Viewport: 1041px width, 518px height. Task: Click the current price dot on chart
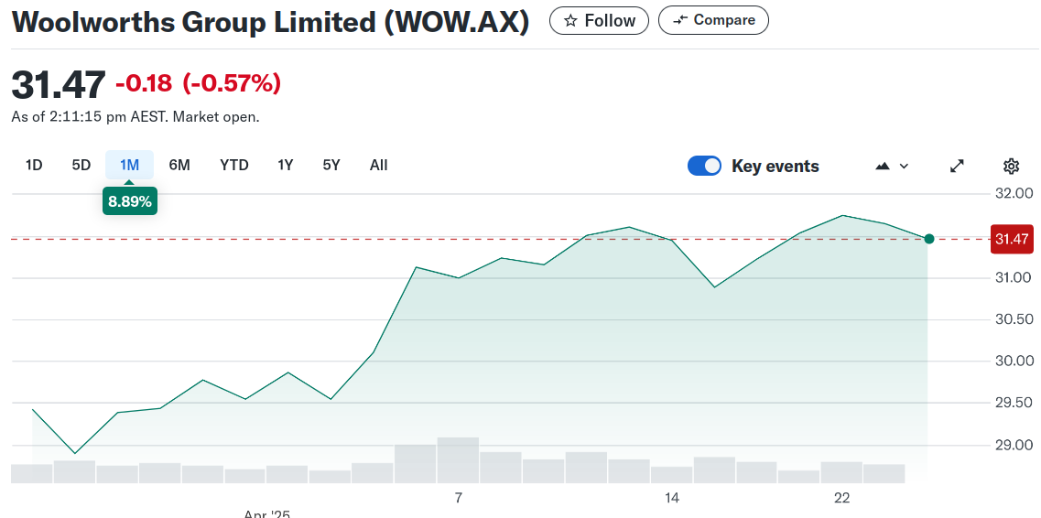[929, 239]
